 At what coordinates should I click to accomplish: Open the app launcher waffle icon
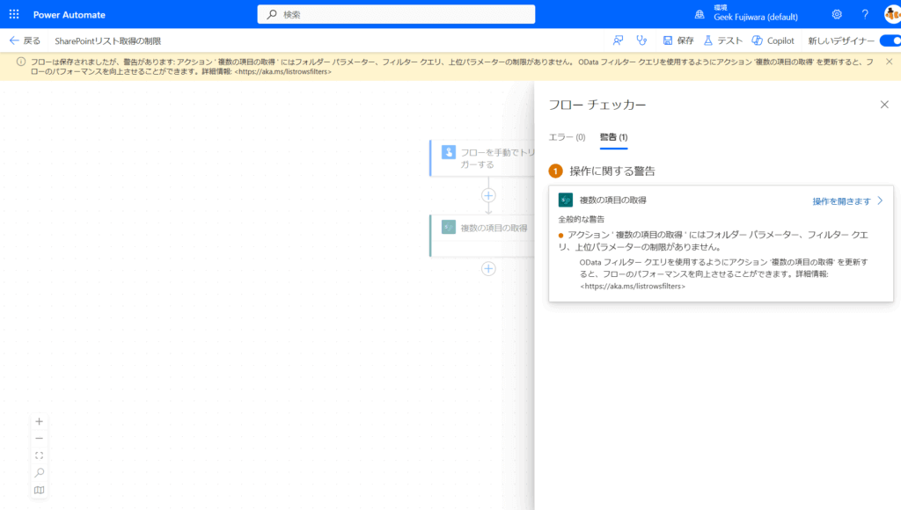coord(14,14)
